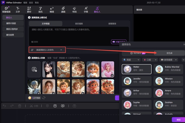Select the Sophie voice card
Screen dimensions: 185x123
point(137,105)
